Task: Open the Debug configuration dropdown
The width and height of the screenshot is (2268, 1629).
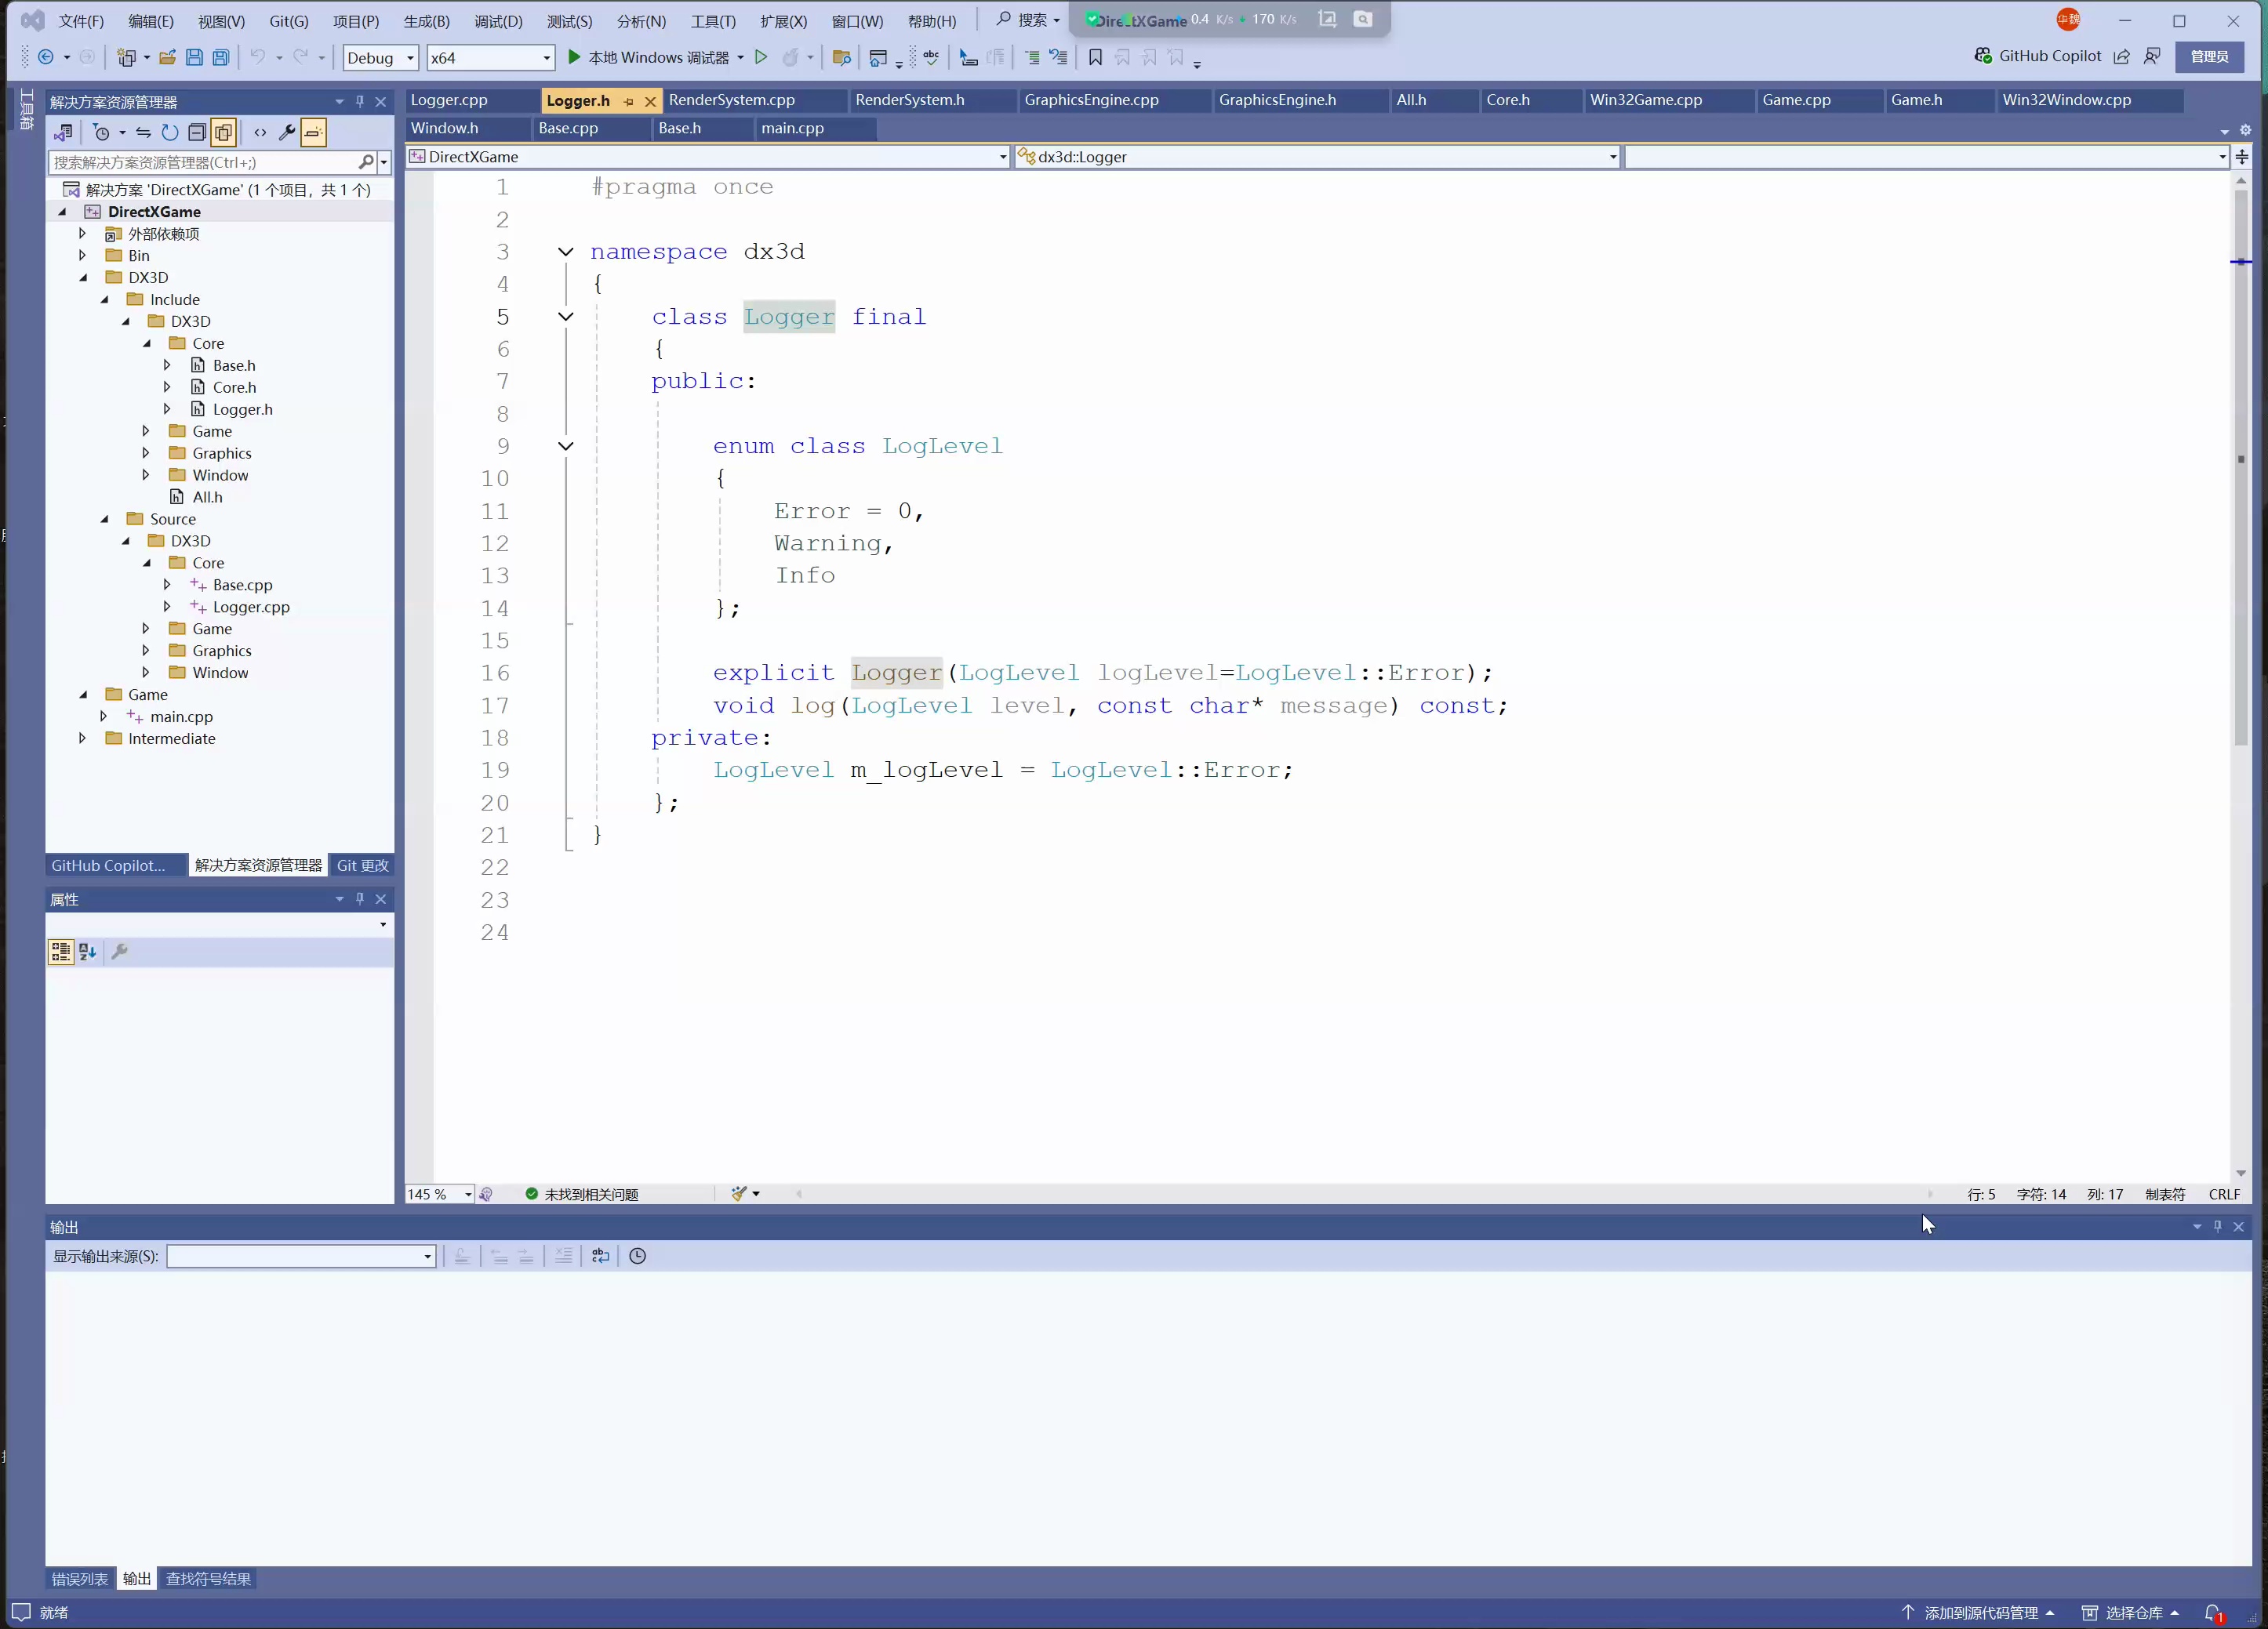Action: [x=380, y=58]
